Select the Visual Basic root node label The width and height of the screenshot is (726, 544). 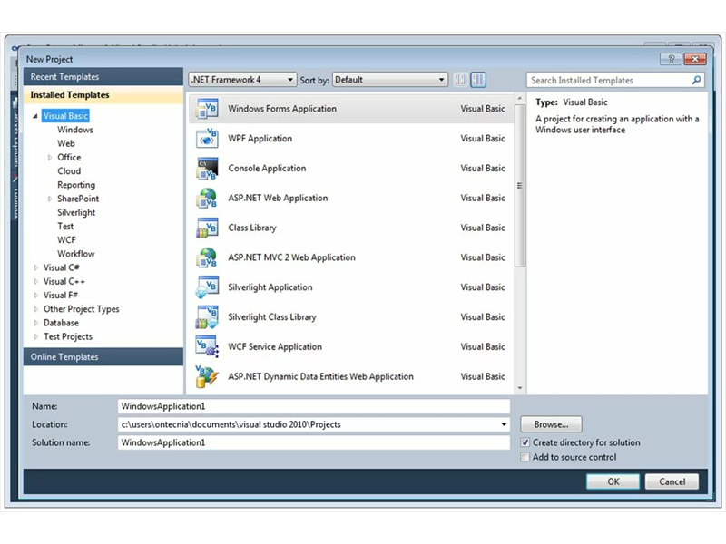pos(65,116)
